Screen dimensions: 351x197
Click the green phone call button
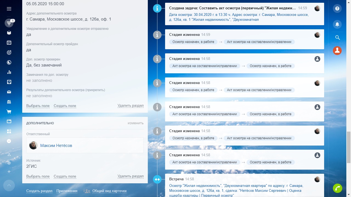pyautogui.click(x=338, y=188)
